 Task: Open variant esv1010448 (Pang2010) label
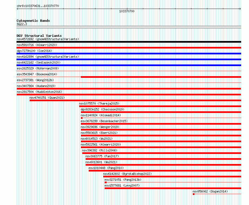(x=106, y=168)
